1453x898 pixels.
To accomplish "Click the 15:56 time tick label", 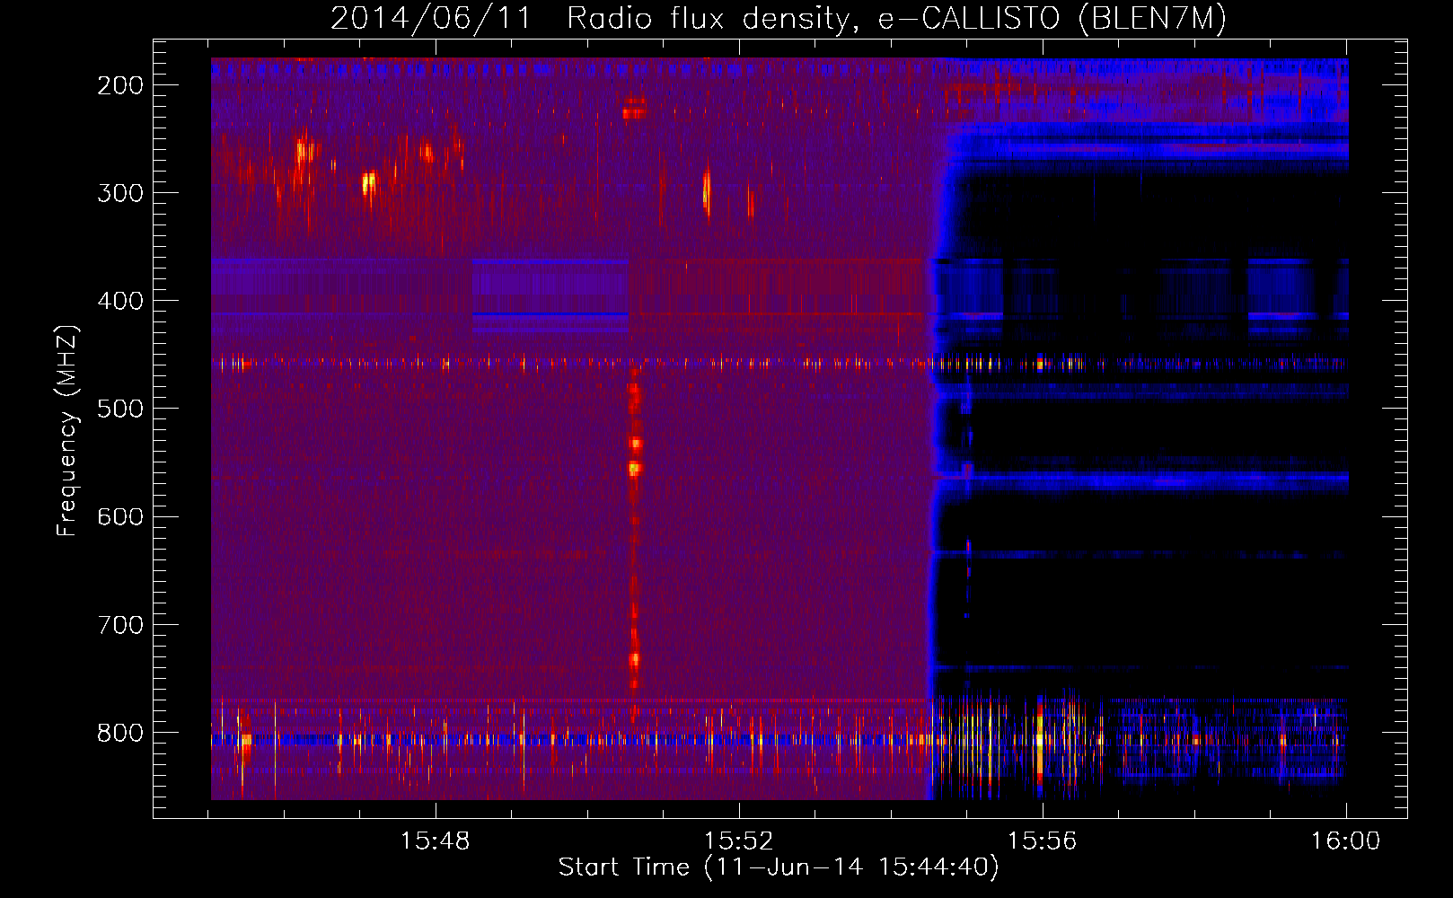I will [x=1042, y=841].
